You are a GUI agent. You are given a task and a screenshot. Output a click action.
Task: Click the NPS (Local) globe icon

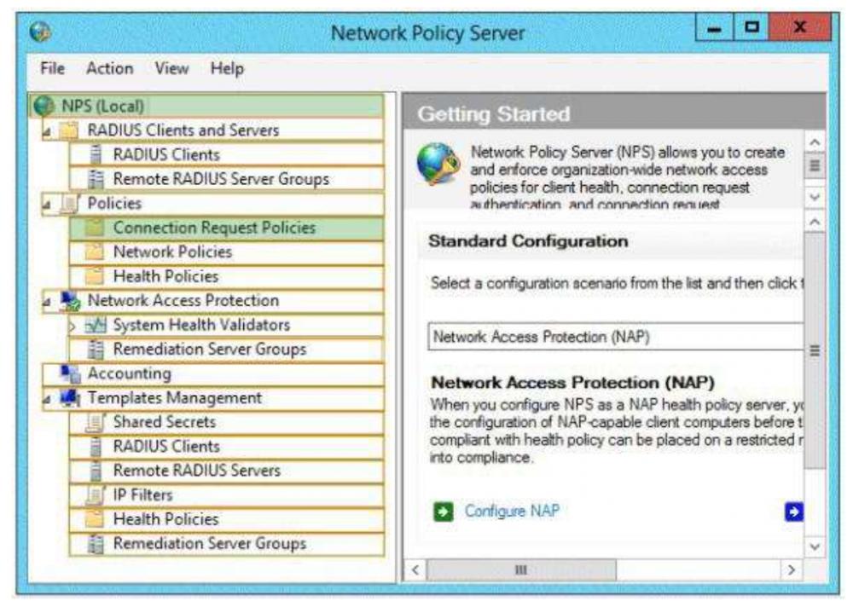(41, 106)
